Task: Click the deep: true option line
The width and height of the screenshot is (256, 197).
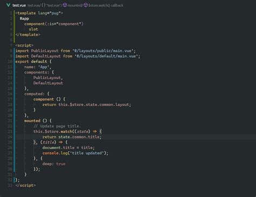Action: (54, 164)
